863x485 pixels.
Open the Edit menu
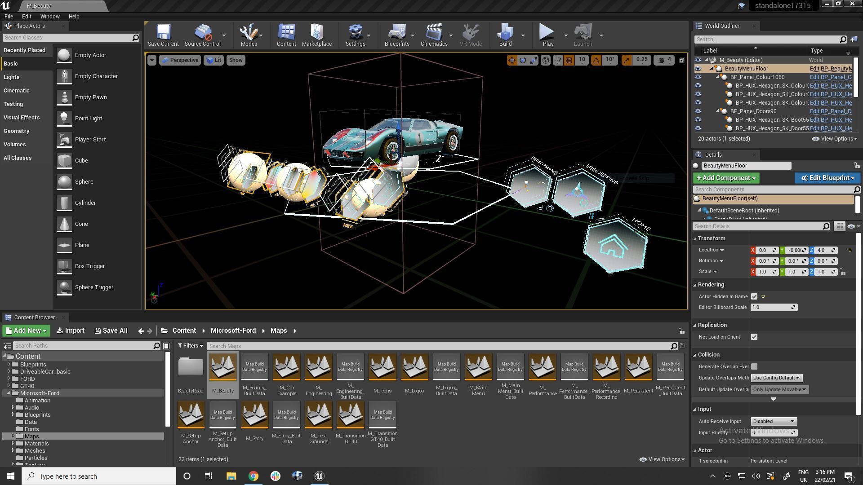pyautogui.click(x=27, y=17)
